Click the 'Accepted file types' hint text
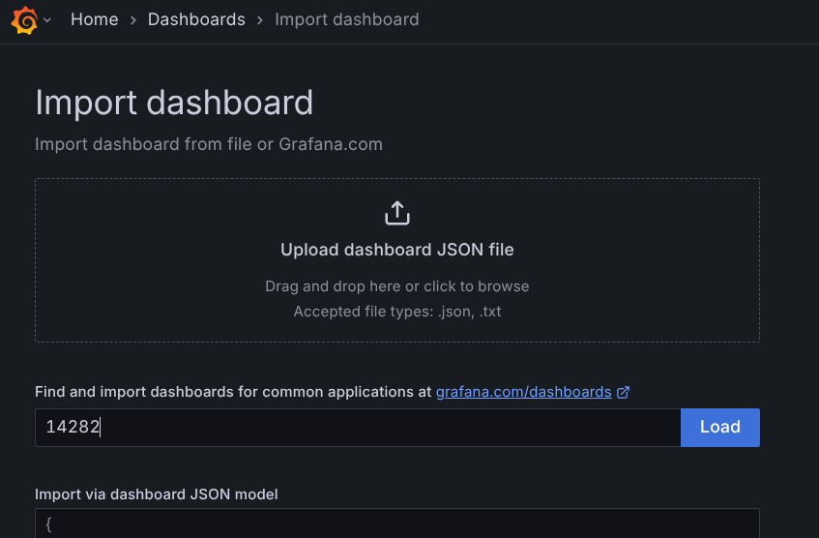Image resolution: width=819 pixels, height=538 pixels. (x=396, y=312)
